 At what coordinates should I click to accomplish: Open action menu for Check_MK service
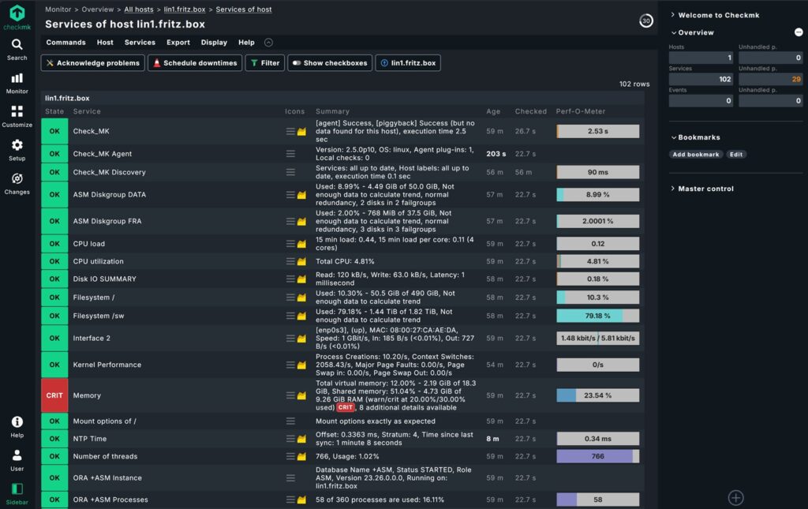pos(290,131)
